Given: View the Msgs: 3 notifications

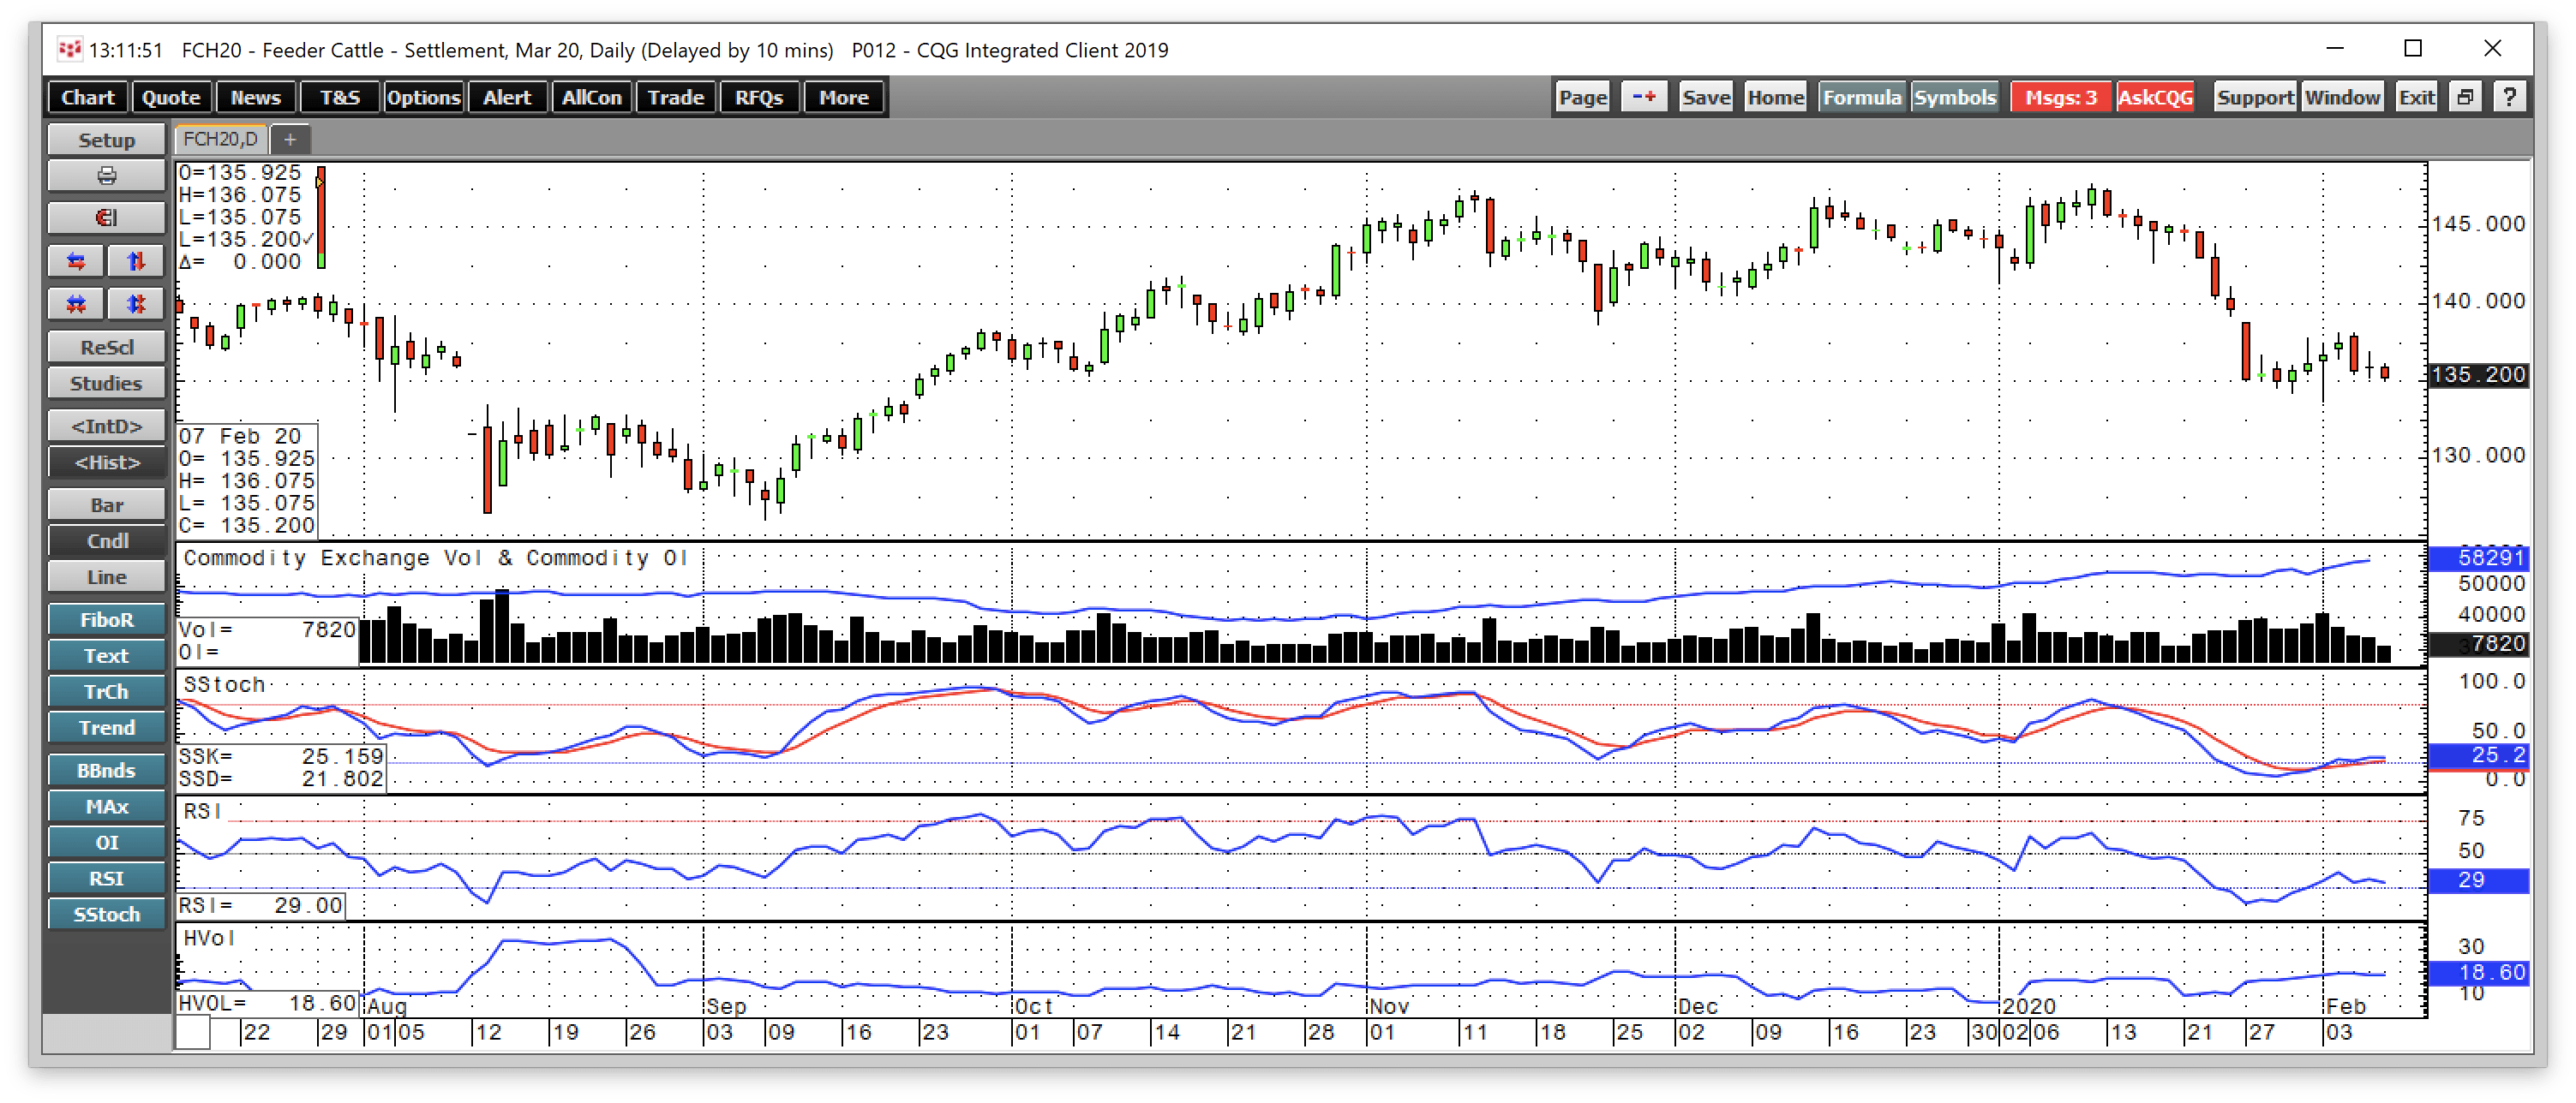Looking at the screenshot, I should click(x=2060, y=97).
